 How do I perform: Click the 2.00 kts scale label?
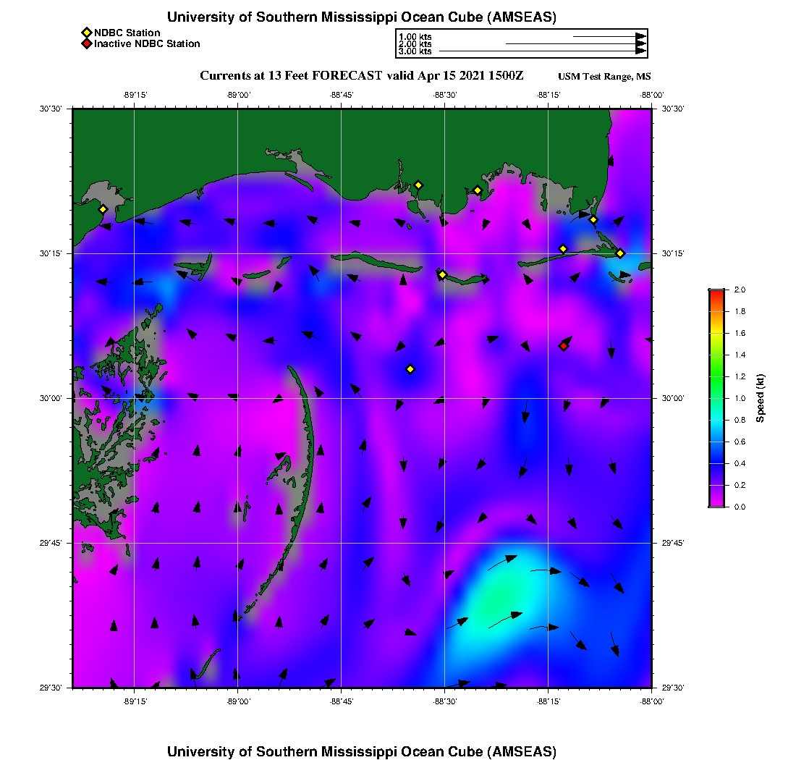pos(415,44)
